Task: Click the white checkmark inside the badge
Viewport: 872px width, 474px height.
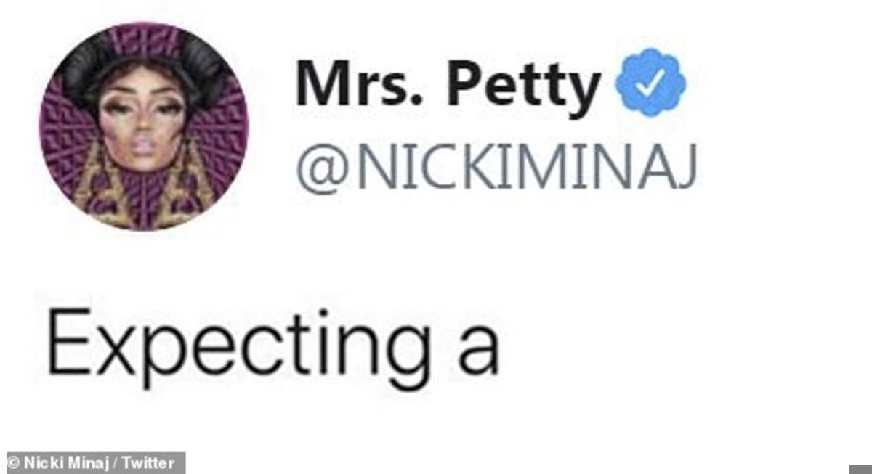Action: [651, 85]
